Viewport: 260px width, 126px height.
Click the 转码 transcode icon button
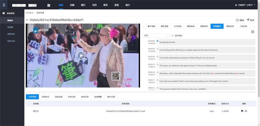pos(237,20)
